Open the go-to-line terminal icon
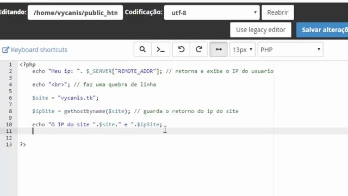 point(160,50)
